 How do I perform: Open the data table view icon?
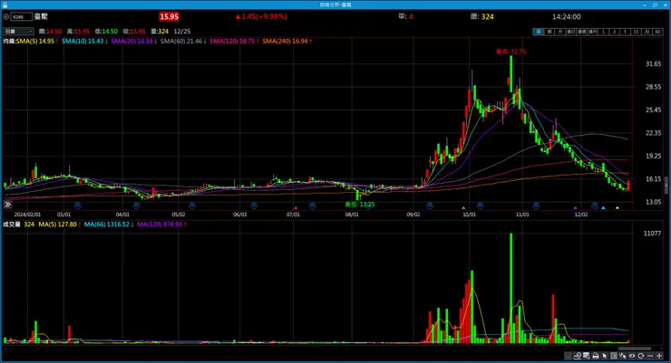pyautogui.click(x=587, y=356)
